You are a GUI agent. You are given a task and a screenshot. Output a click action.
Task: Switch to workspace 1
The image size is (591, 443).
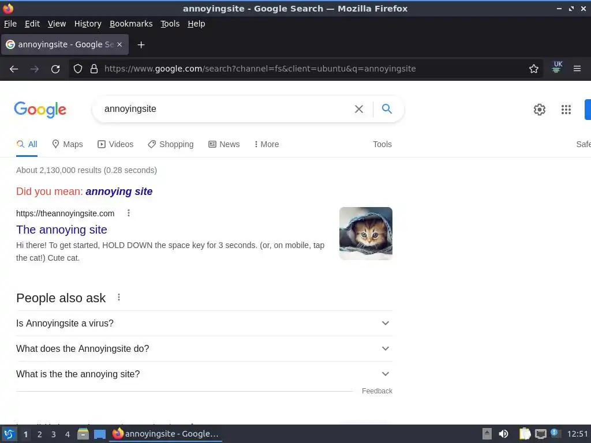click(x=25, y=434)
